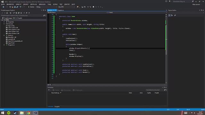This screenshot has height=115, width=205.
Task: Expand the Properties tree node
Action: click(4, 22)
